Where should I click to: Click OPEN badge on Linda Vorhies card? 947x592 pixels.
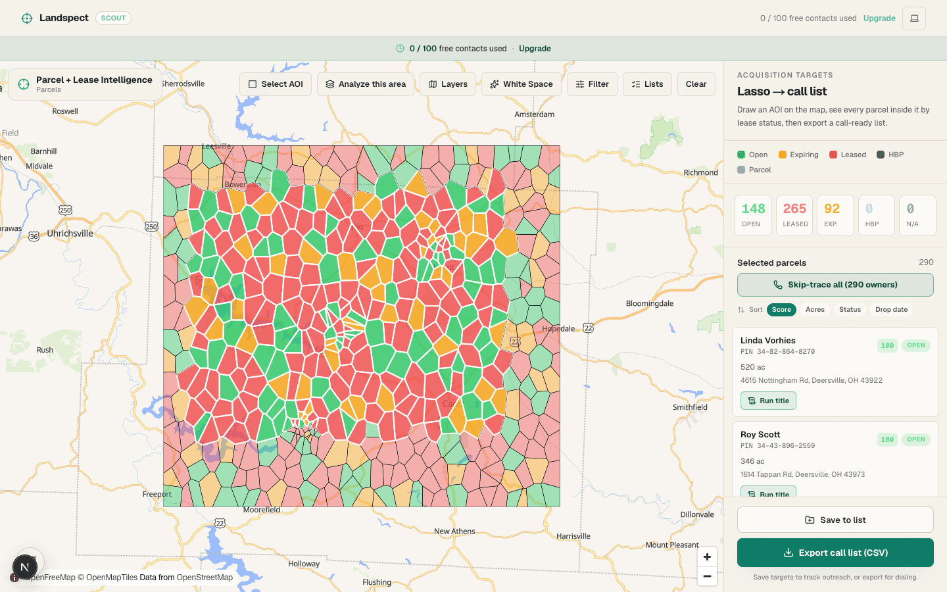[916, 345]
